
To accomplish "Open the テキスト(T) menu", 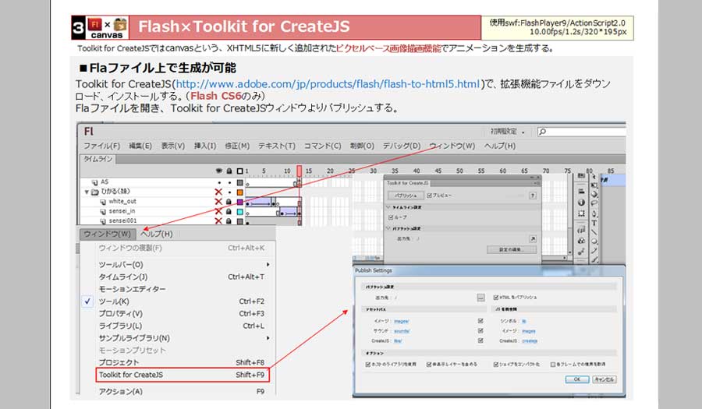I will point(276,146).
